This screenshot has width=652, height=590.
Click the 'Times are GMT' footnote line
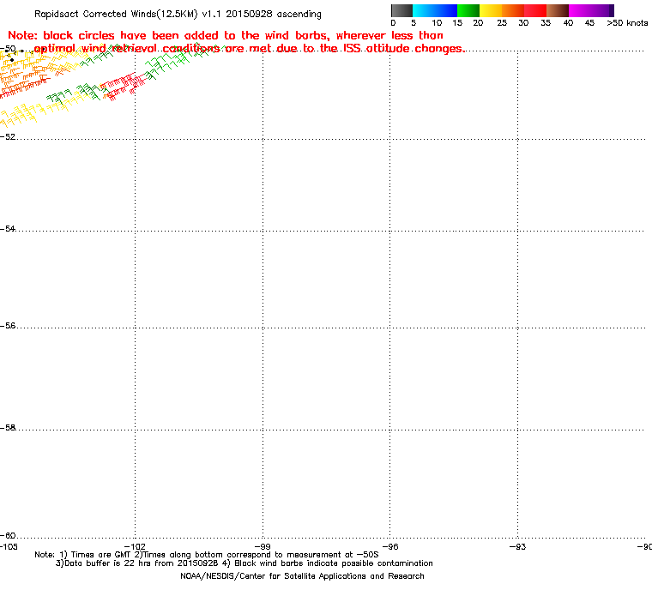click(x=207, y=555)
